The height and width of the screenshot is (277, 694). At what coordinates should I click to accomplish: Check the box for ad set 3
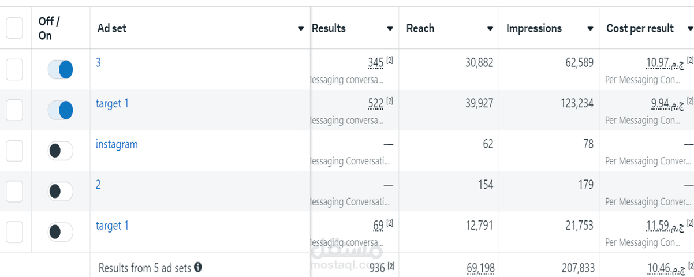coord(14,69)
